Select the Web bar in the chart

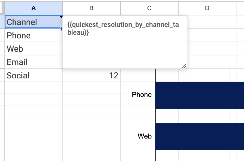200,137
